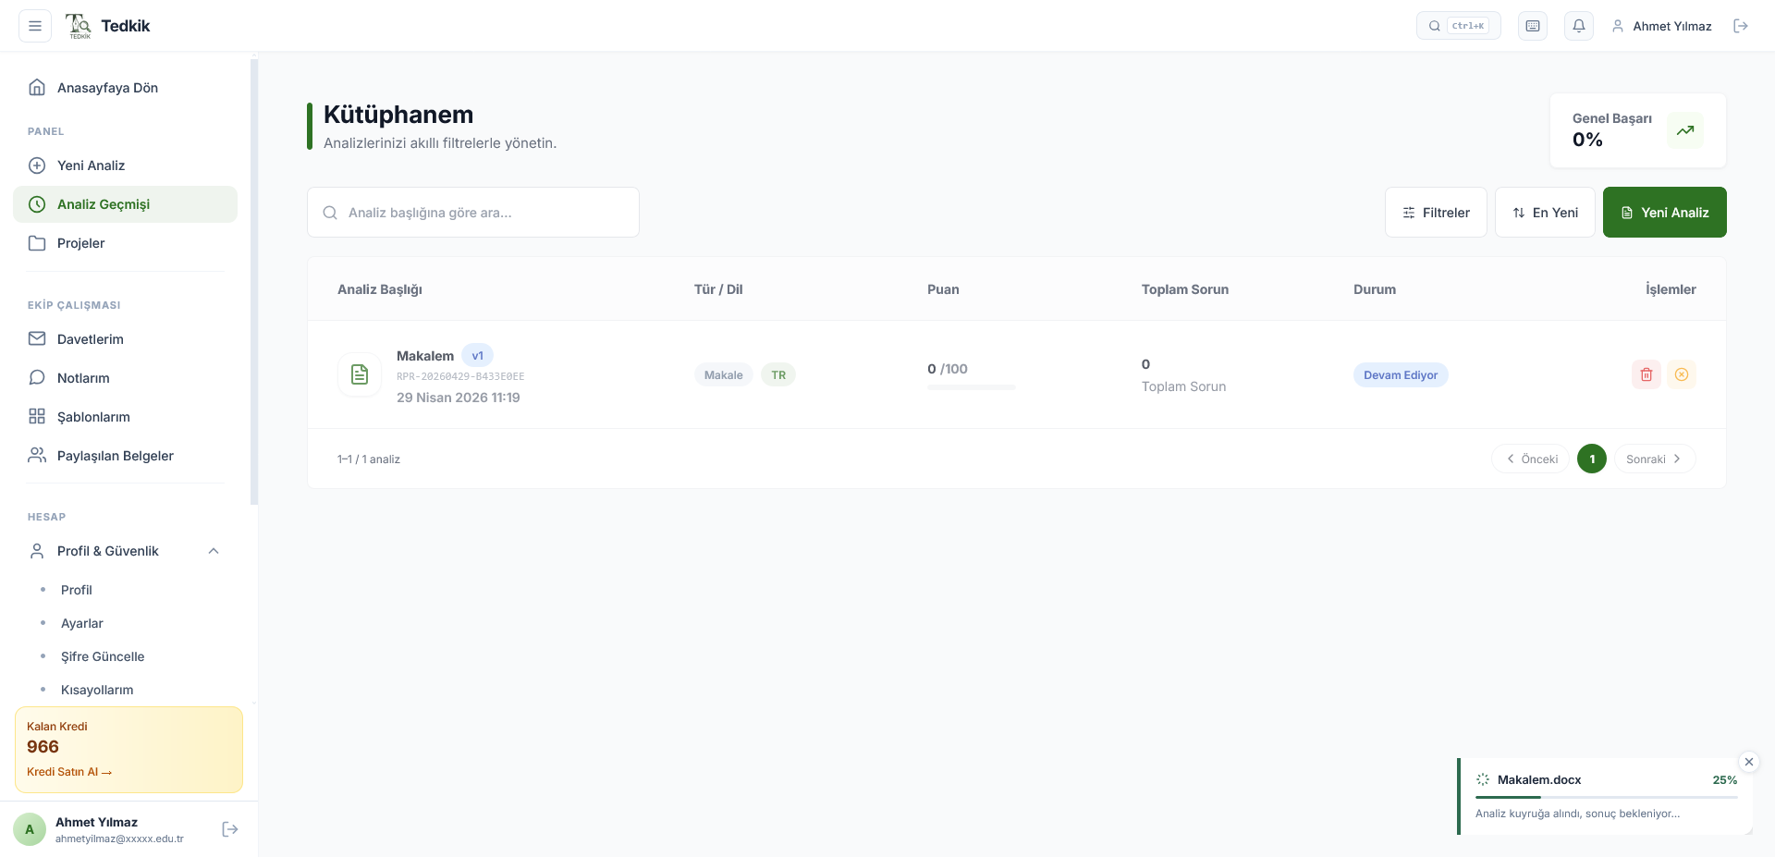Image resolution: width=1775 pixels, height=857 pixels.
Task: Open the notifications bell
Action: [x=1579, y=26]
